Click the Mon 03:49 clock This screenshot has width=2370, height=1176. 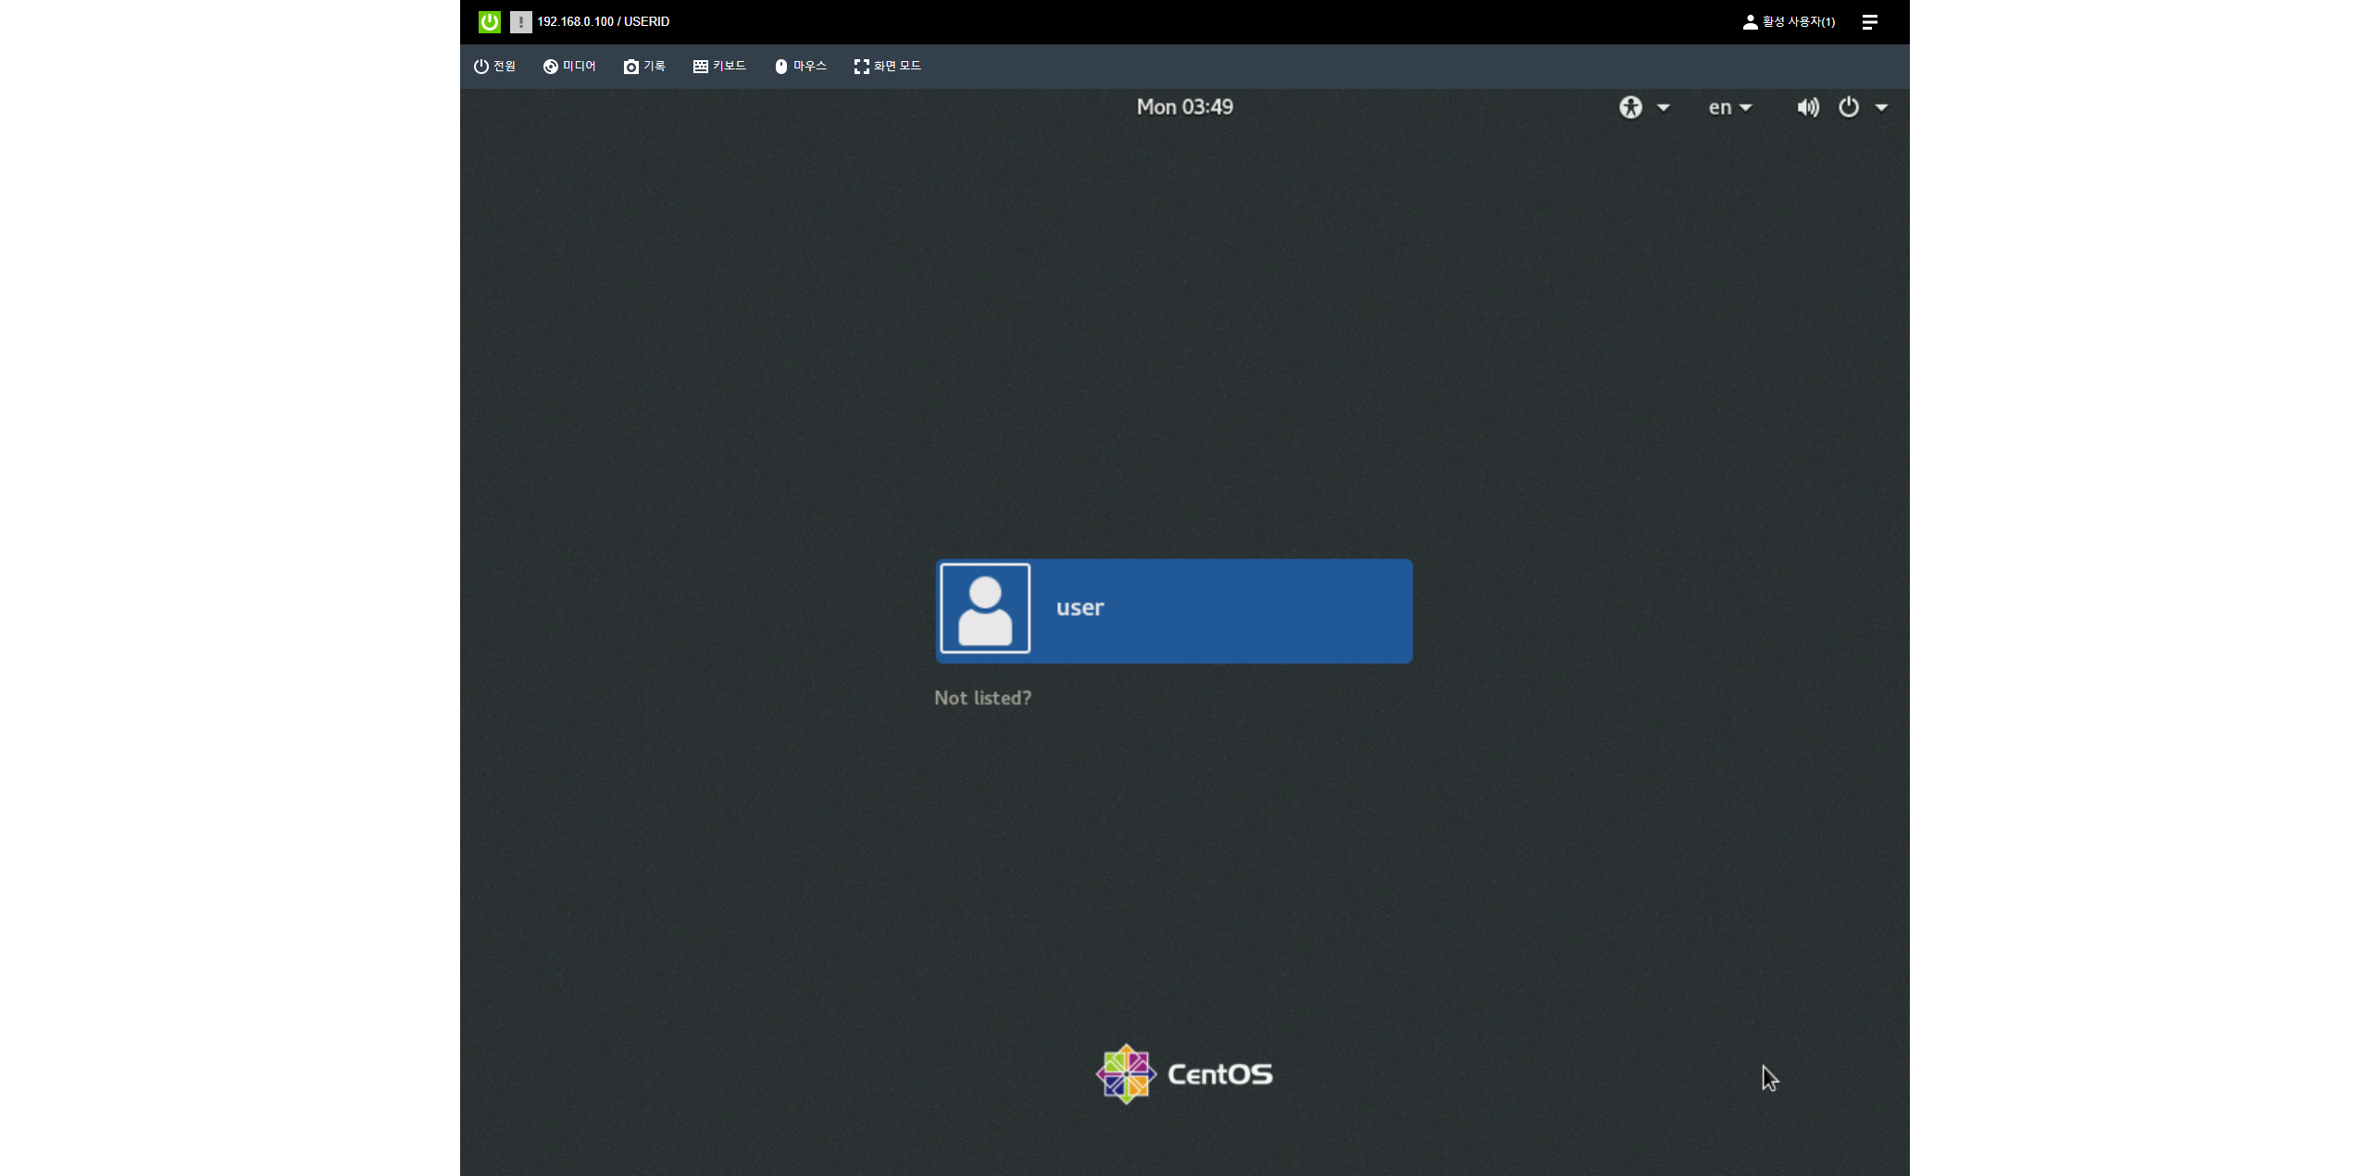[1184, 107]
